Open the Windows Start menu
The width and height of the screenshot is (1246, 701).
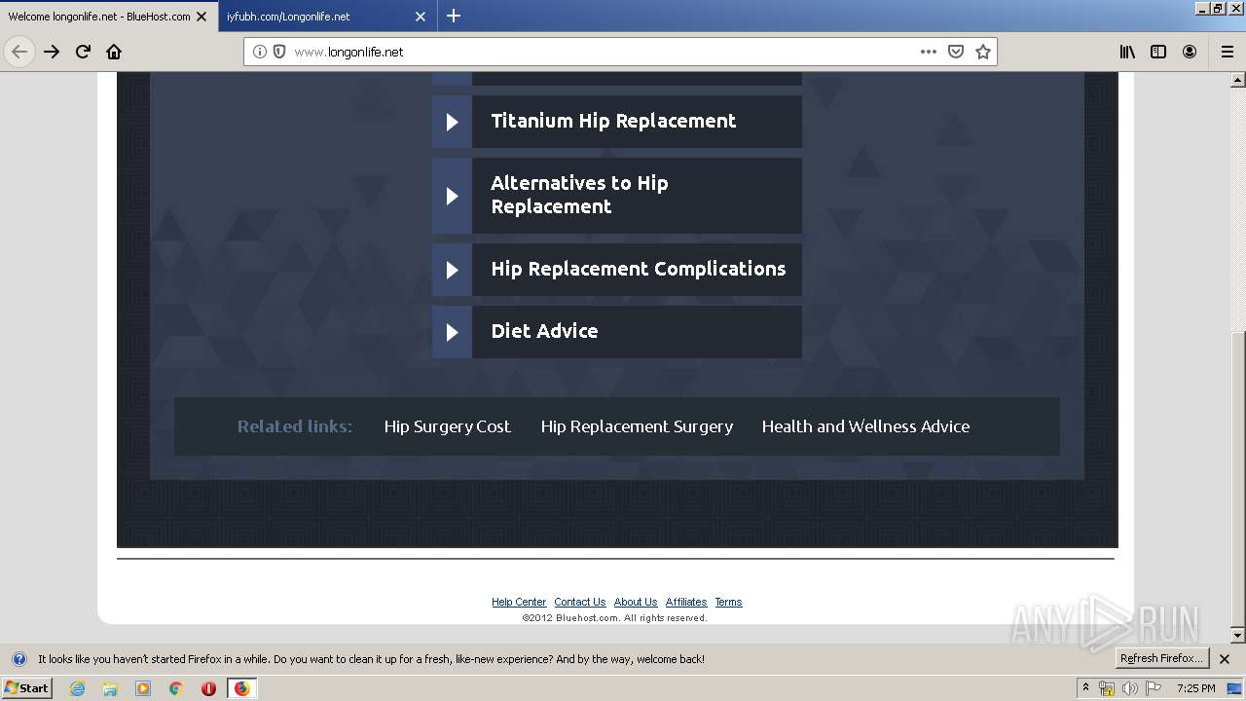pos(26,687)
